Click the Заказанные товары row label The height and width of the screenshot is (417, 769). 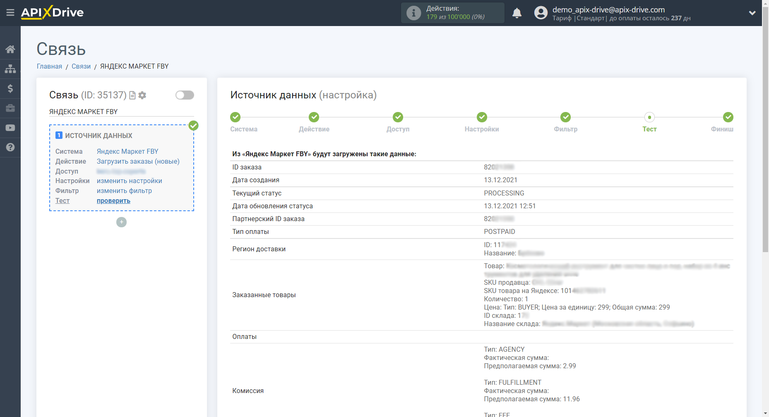coord(264,295)
